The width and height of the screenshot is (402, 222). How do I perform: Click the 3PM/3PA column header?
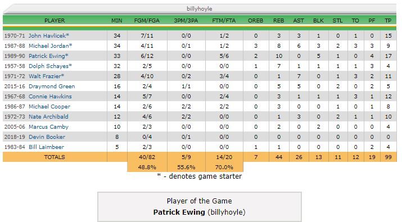click(x=186, y=20)
